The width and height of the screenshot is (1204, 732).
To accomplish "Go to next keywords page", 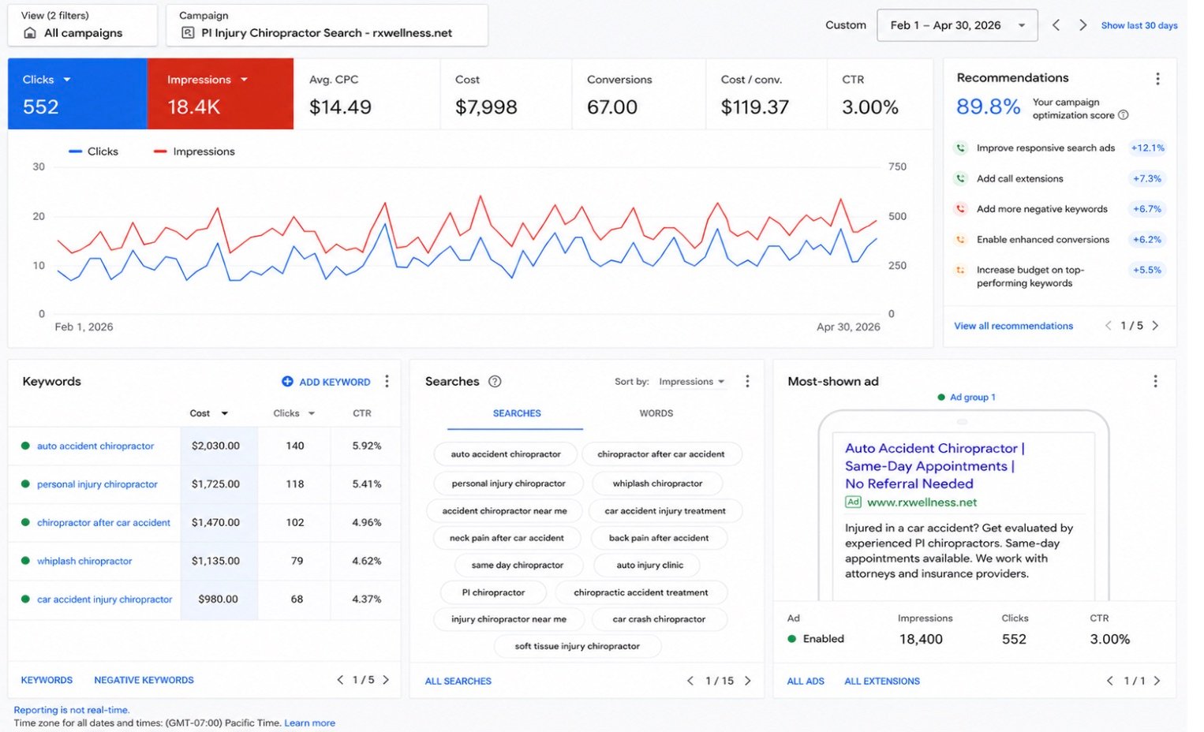I will [x=386, y=680].
